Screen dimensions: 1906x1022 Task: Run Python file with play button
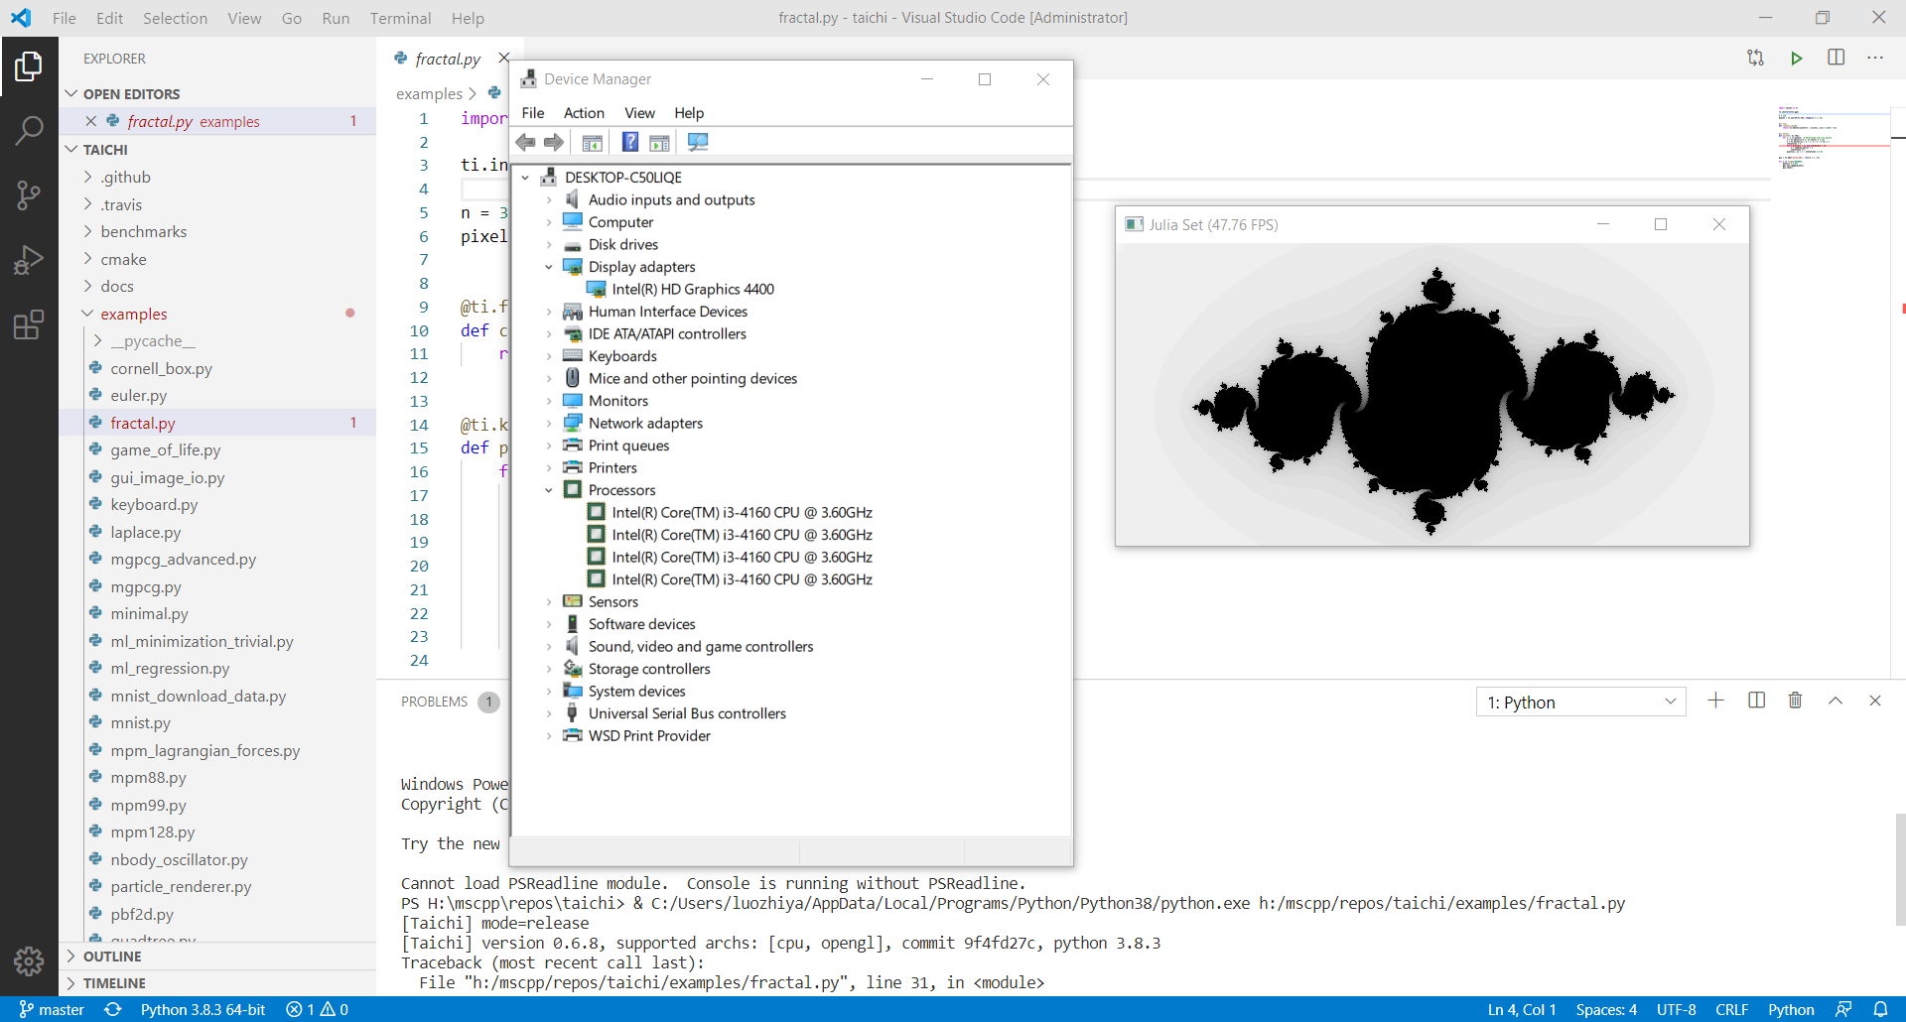(x=1796, y=58)
